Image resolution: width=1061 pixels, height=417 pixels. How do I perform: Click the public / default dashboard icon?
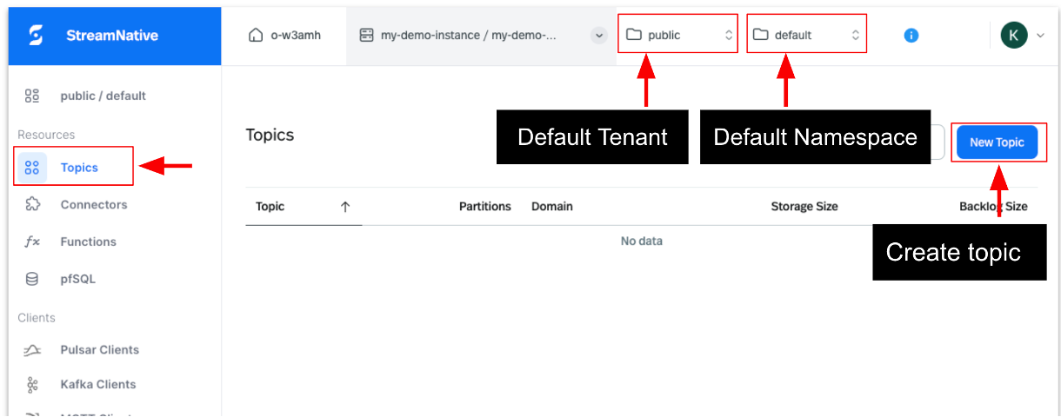click(x=32, y=96)
